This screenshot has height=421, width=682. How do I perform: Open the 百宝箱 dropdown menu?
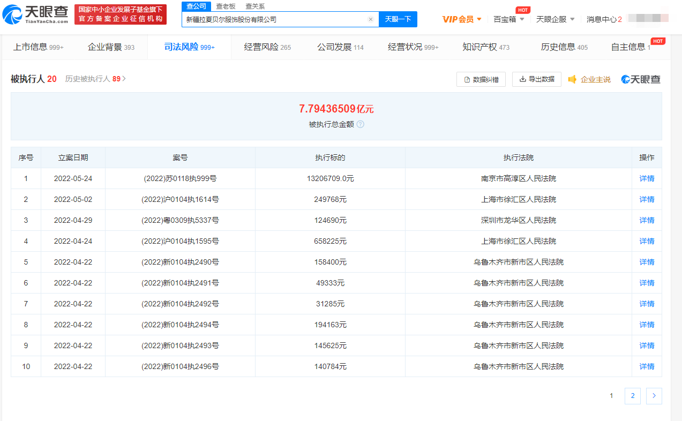coord(508,19)
